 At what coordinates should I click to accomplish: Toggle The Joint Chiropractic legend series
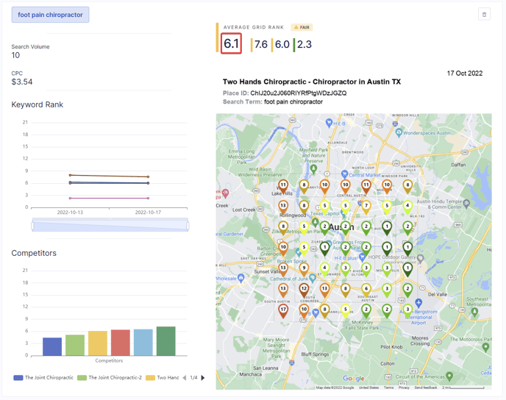(x=43, y=378)
